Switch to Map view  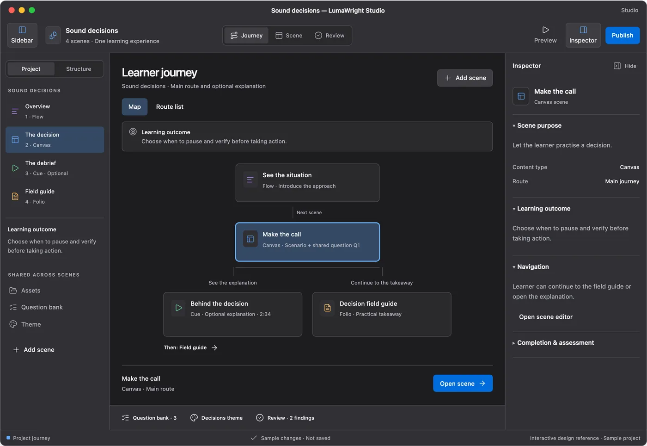click(134, 107)
